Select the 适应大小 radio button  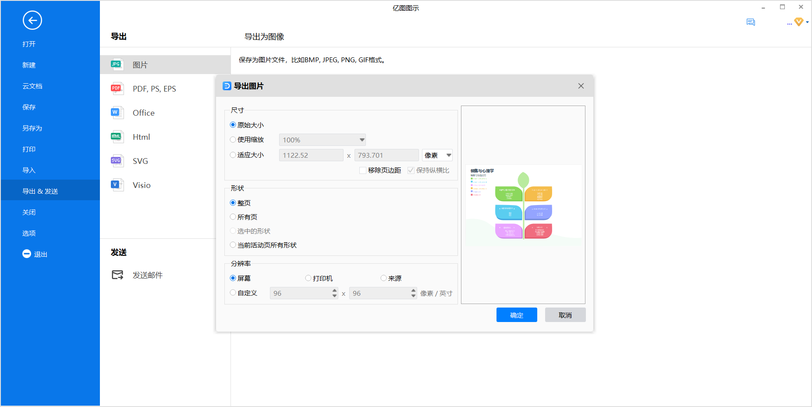pyautogui.click(x=233, y=155)
